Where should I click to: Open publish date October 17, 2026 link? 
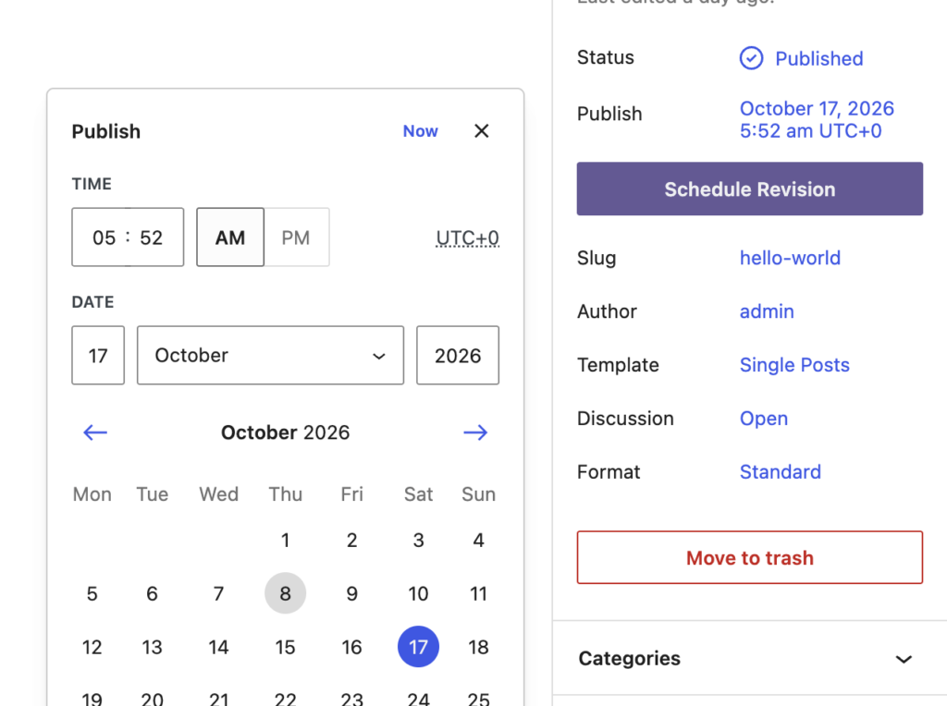(x=817, y=119)
